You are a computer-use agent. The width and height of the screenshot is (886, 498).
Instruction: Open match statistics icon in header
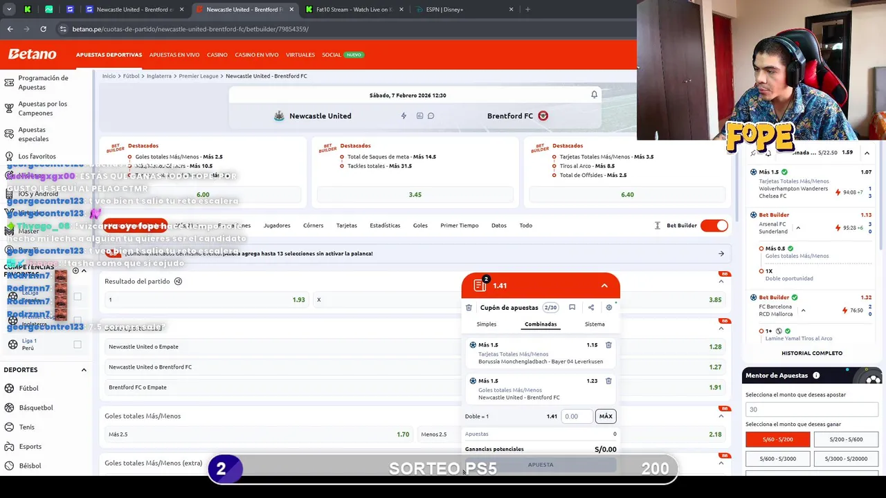point(419,116)
